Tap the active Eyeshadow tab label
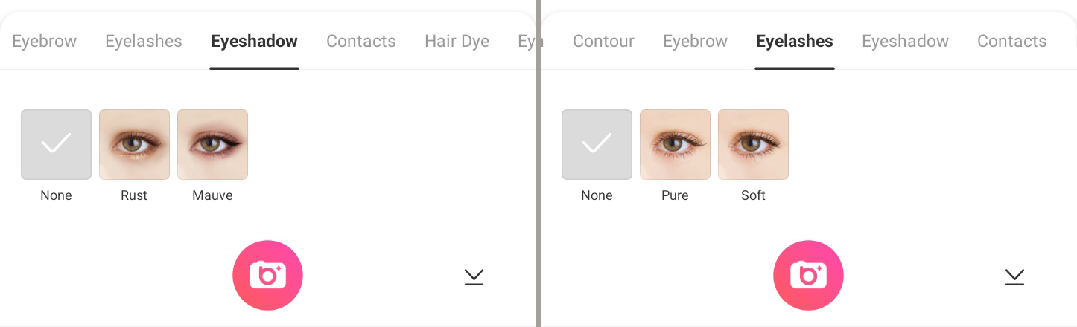 pyautogui.click(x=254, y=42)
